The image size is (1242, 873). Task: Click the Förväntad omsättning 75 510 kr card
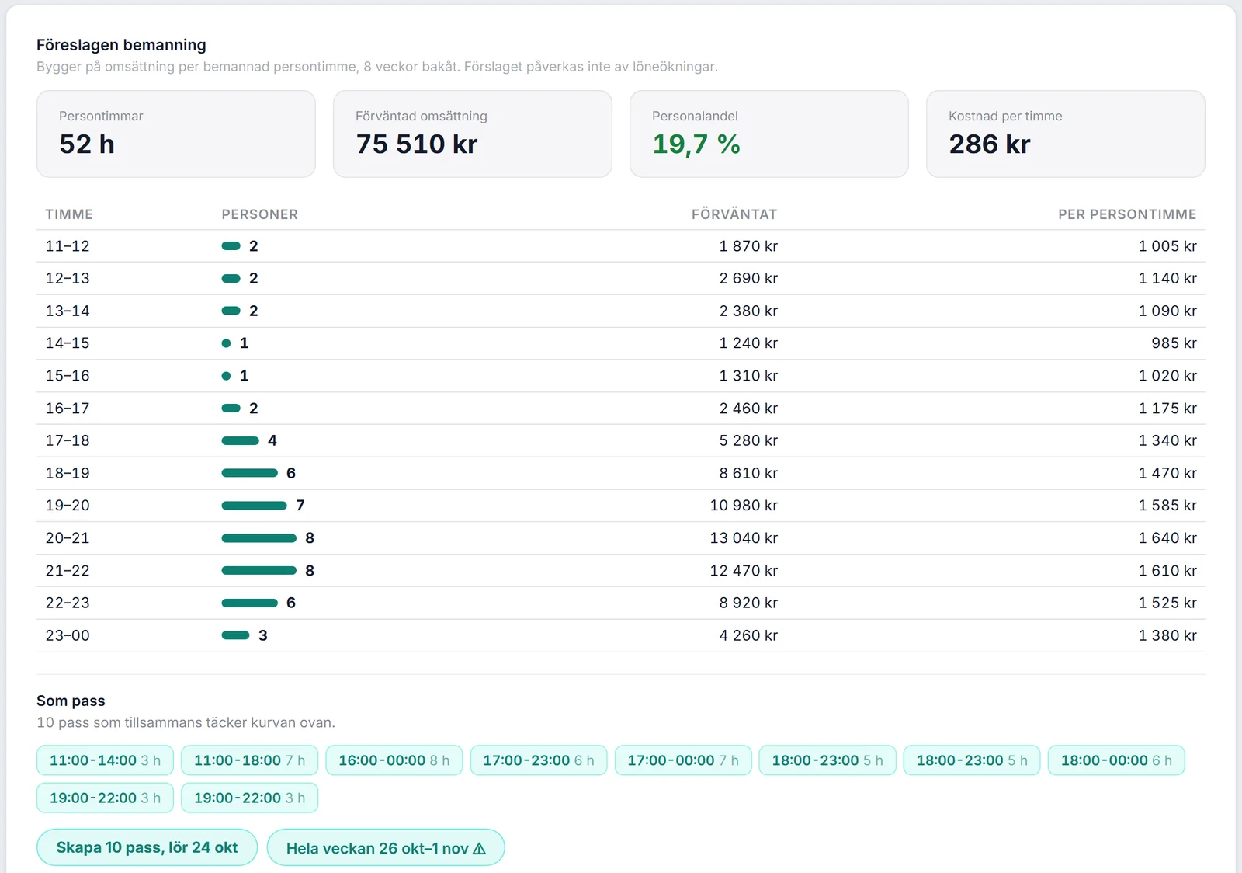pos(473,134)
